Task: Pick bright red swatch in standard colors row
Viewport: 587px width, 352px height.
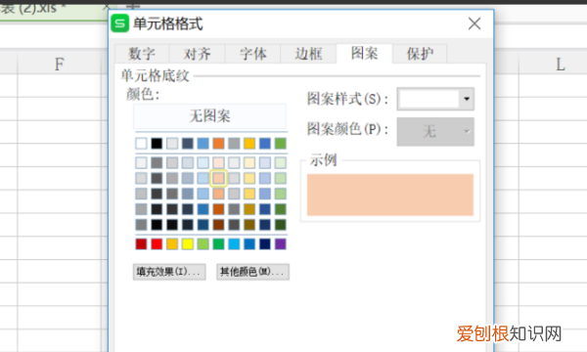Action: [x=157, y=243]
